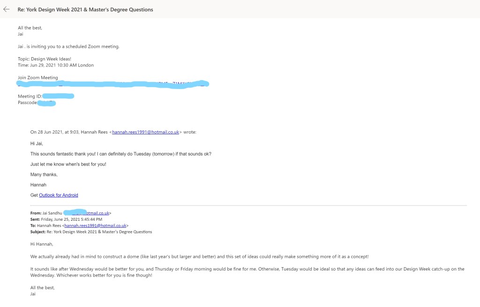The image size is (480, 307).
Task: Click the 'Sent: Friday, June 25, 2021' line
Action: [x=66, y=219]
